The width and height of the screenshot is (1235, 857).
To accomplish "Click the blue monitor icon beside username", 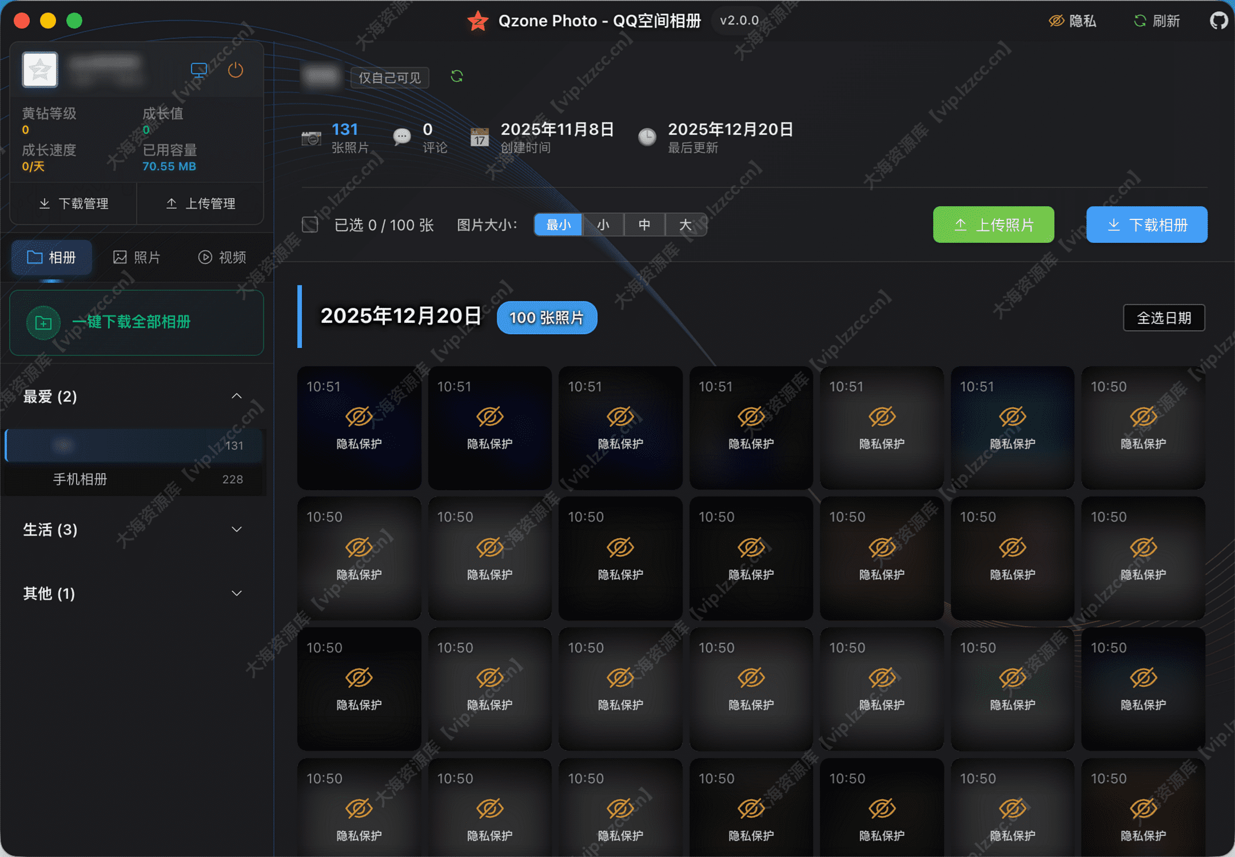I will [198, 70].
